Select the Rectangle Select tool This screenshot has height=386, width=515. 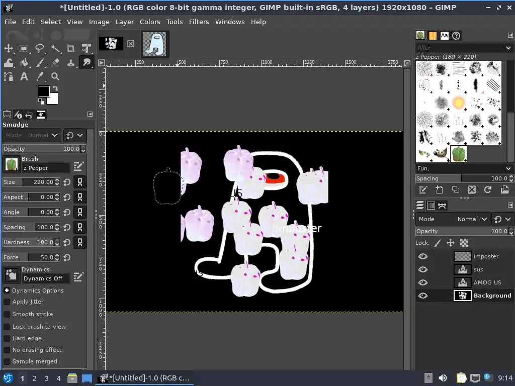click(x=24, y=49)
